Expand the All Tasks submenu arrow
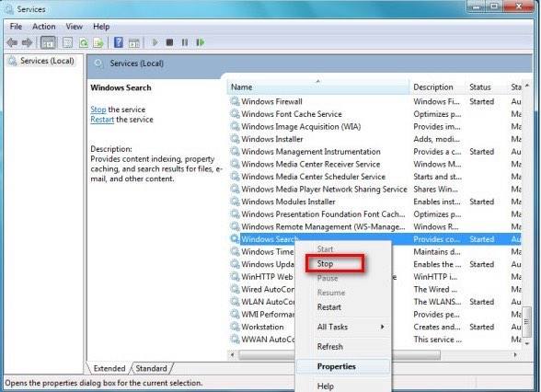This screenshot has height=392, width=541. pyautogui.click(x=383, y=327)
